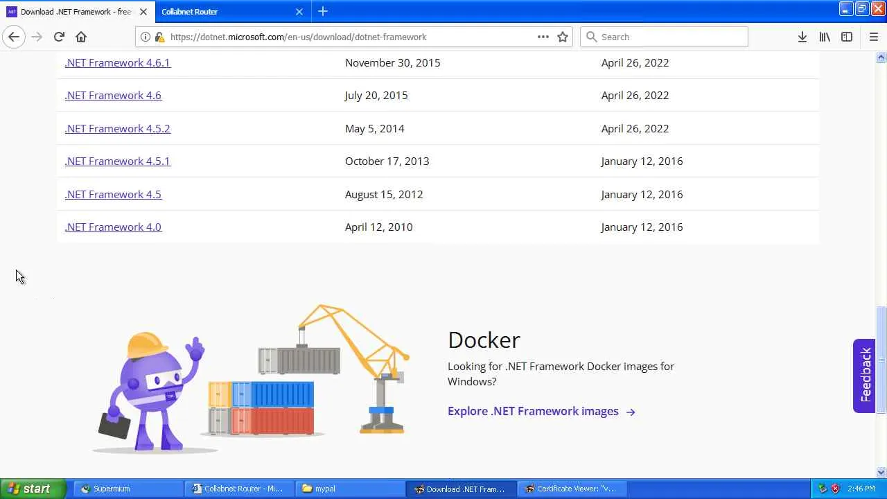Show site information via the info icon
The height and width of the screenshot is (499, 887).
pyautogui.click(x=146, y=37)
